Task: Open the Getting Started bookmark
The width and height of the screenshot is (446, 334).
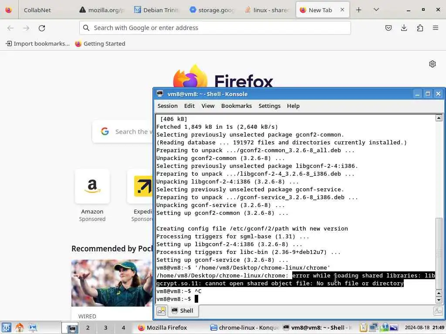Action: pyautogui.click(x=100, y=43)
